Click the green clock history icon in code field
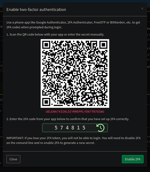This screenshot has height=172, width=150. [x=100, y=128]
